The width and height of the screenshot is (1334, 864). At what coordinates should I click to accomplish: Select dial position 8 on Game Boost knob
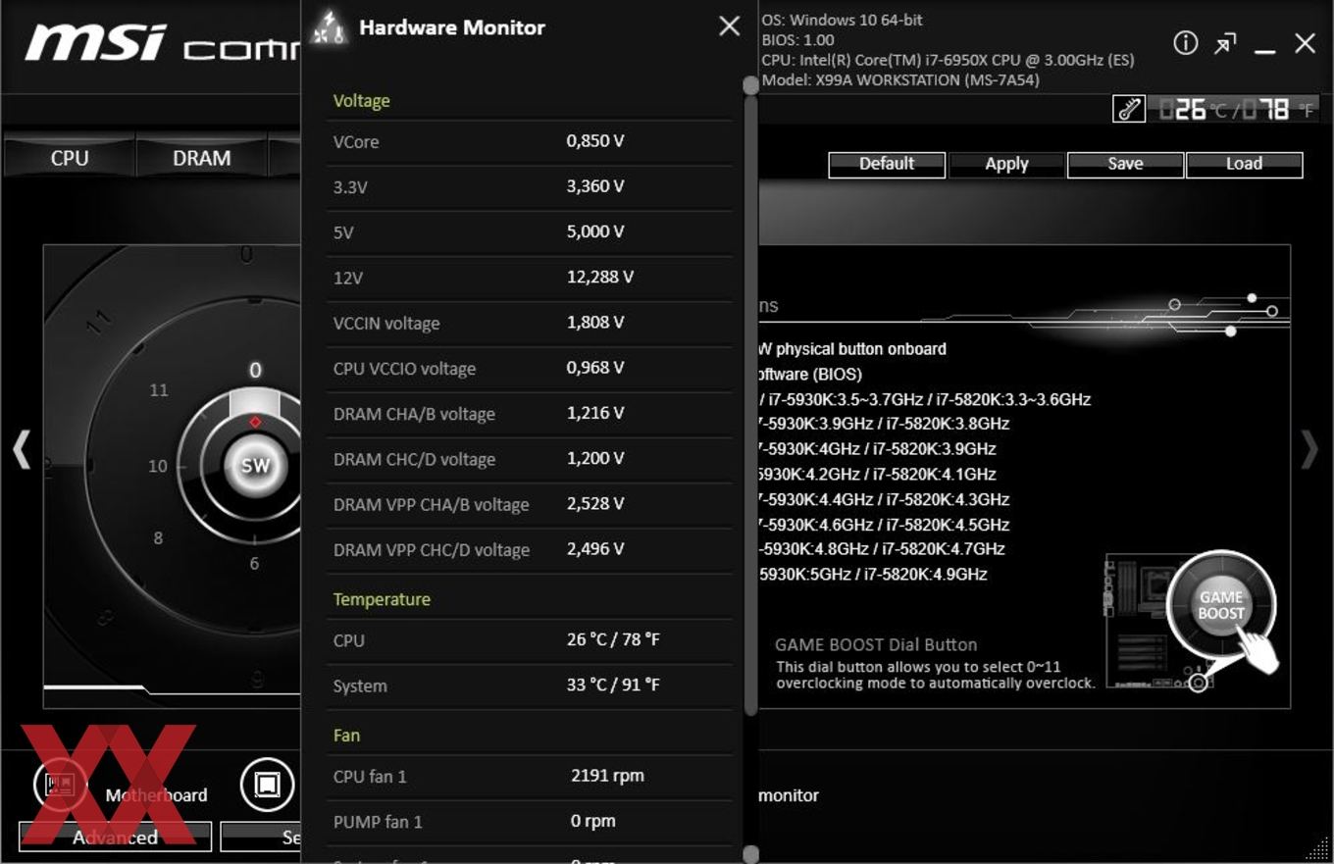tap(157, 537)
